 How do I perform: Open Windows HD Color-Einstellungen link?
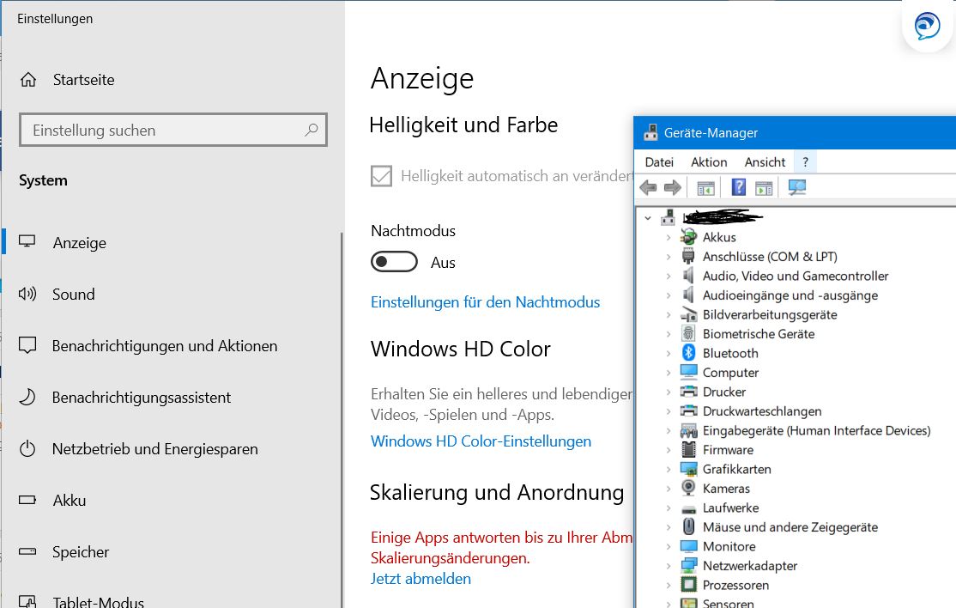(x=481, y=441)
